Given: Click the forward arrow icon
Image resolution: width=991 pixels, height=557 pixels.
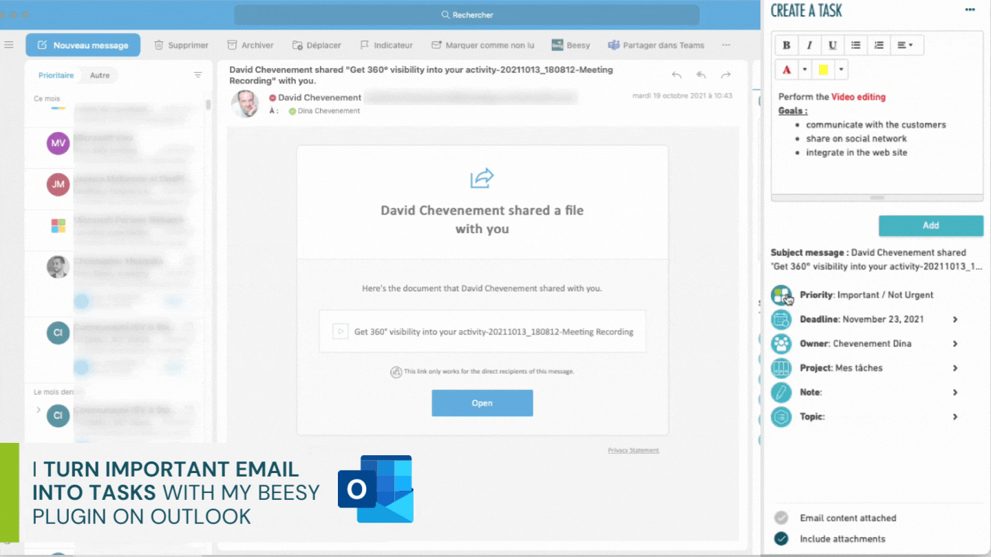Looking at the screenshot, I should [725, 75].
